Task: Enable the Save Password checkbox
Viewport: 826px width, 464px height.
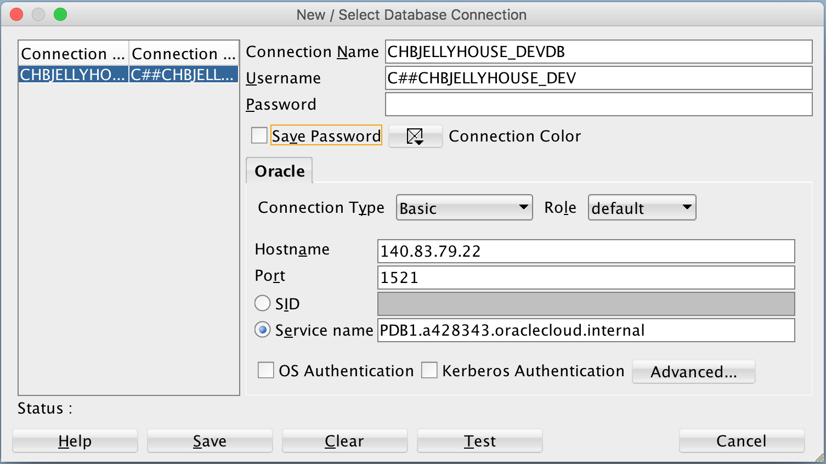Action: [259, 135]
